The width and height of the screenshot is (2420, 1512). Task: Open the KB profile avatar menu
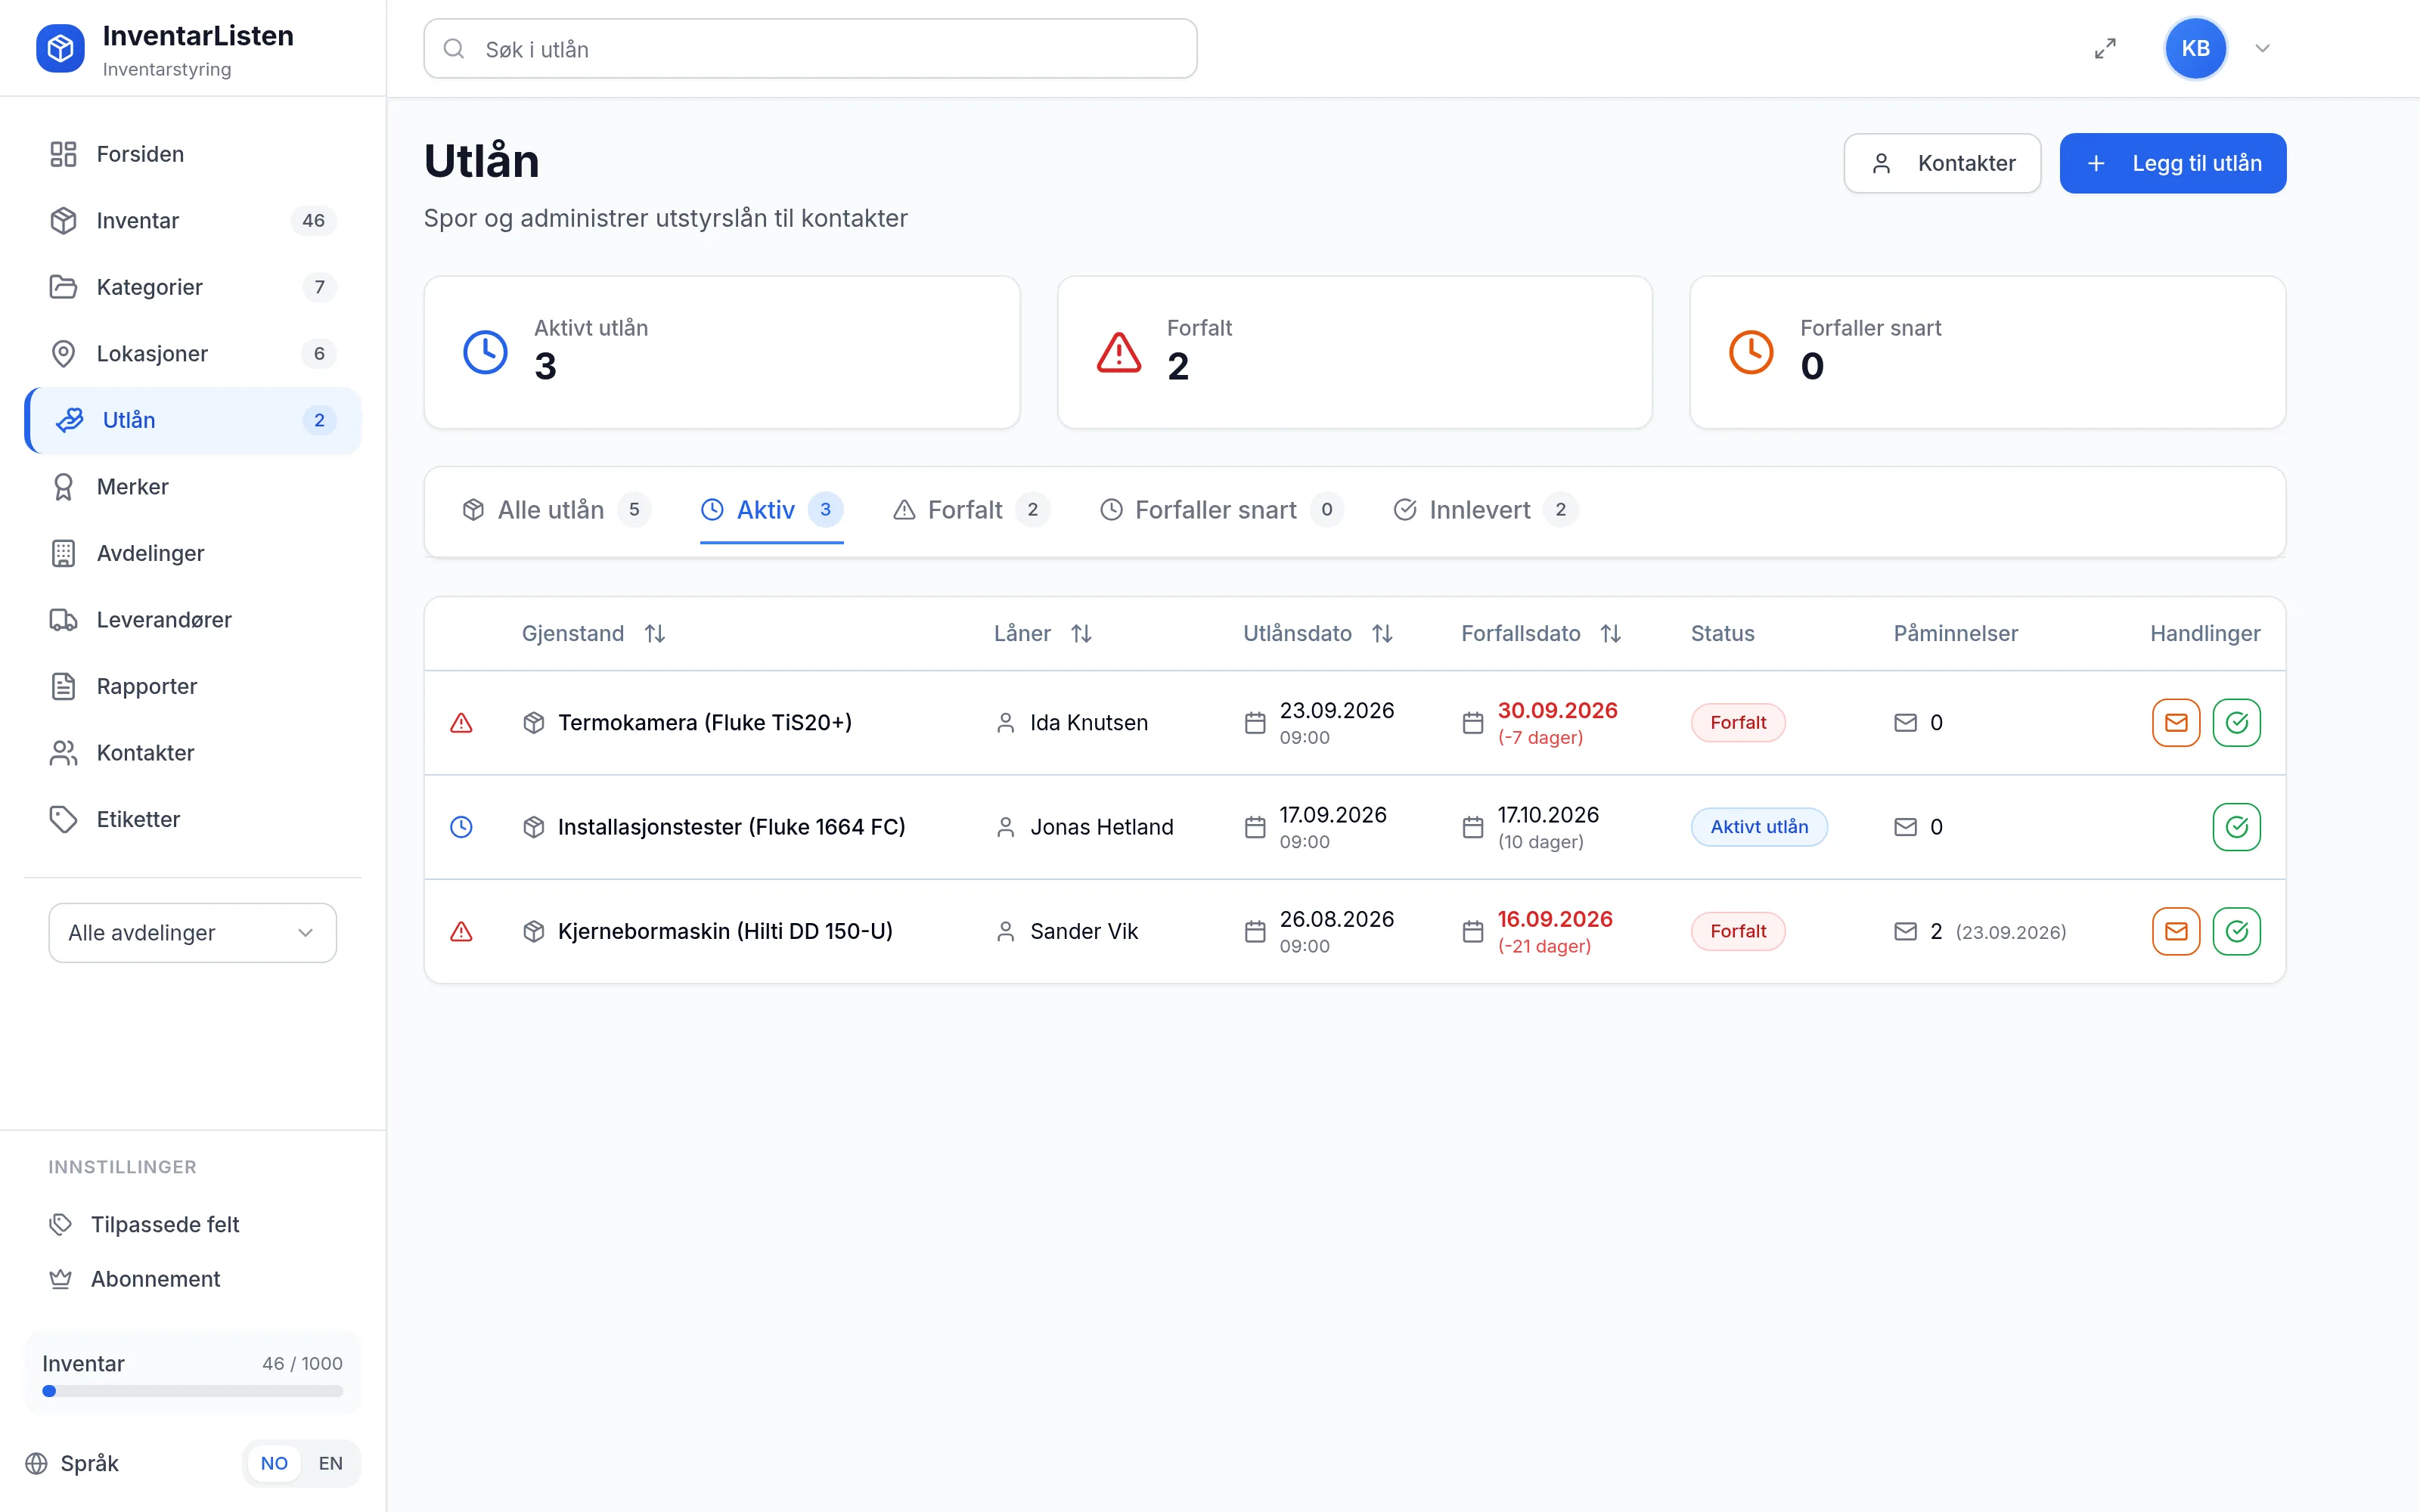(x=2195, y=48)
